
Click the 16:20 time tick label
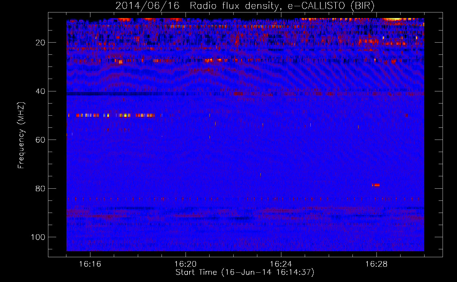pyautogui.click(x=186, y=264)
